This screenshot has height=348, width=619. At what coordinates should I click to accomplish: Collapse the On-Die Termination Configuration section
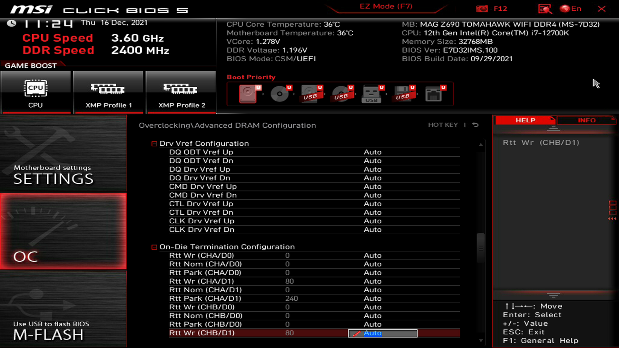point(154,247)
